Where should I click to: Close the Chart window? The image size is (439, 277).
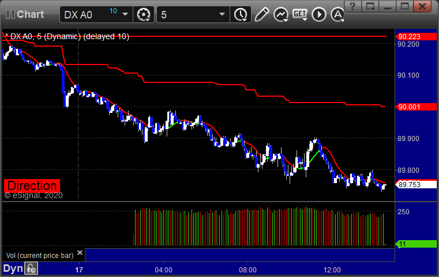click(422, 6)
